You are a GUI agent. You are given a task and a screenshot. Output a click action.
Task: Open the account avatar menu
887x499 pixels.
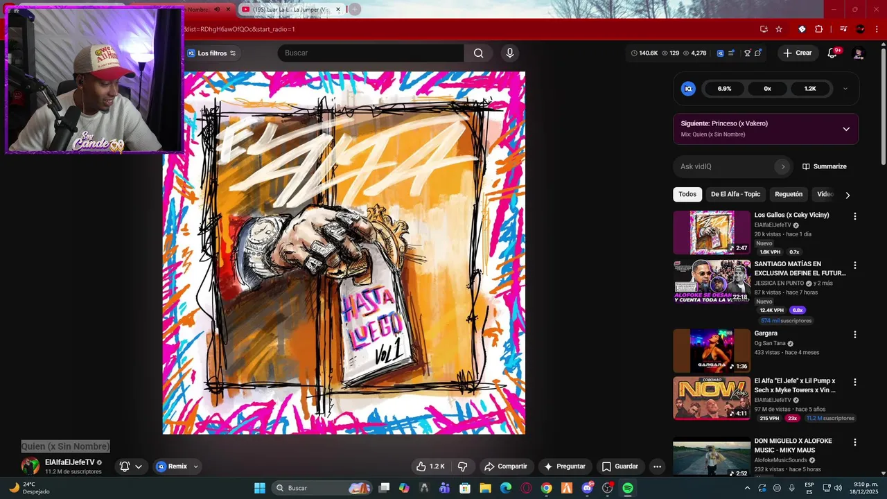[x=859, y=53]
